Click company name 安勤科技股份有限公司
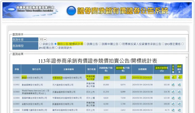 (x=32, y=104)
